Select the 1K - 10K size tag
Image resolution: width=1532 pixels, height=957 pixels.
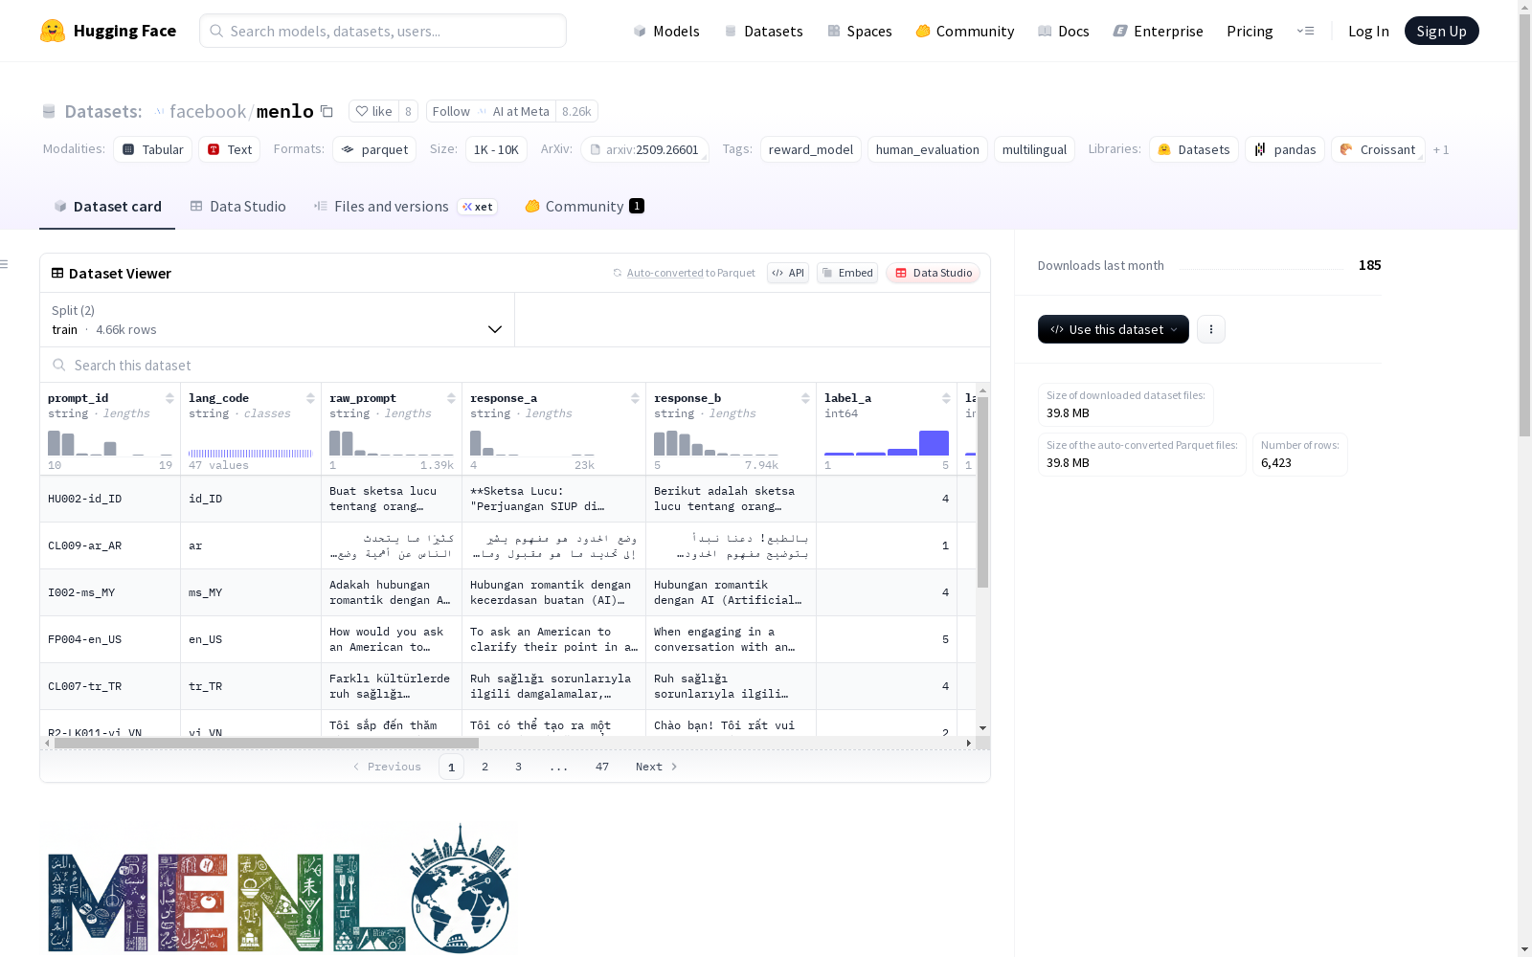496,149
